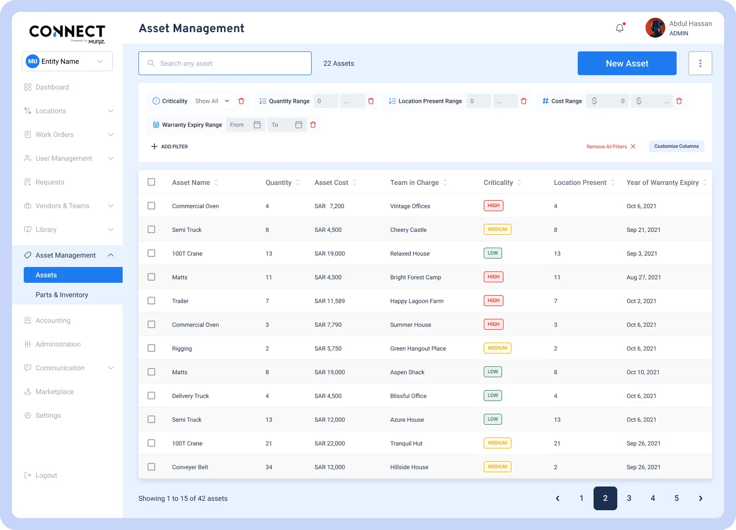Screen dimensions: 736x530
Task: Navigate to Dashboard in sidebar
Action: coord(52,87)
